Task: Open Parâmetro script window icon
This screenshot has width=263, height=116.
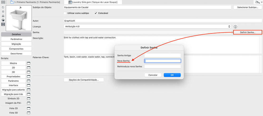Action: [x=29, y=81]
